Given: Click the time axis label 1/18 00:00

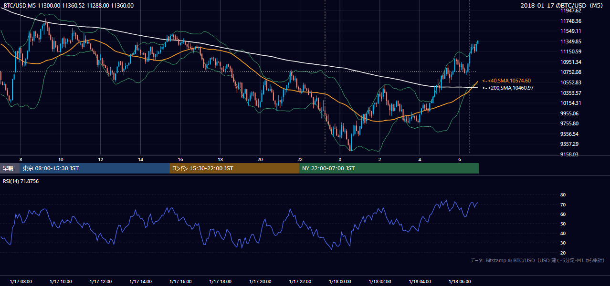Looking at the screenshot, I should pyautogui.click(x=340, y=282).
